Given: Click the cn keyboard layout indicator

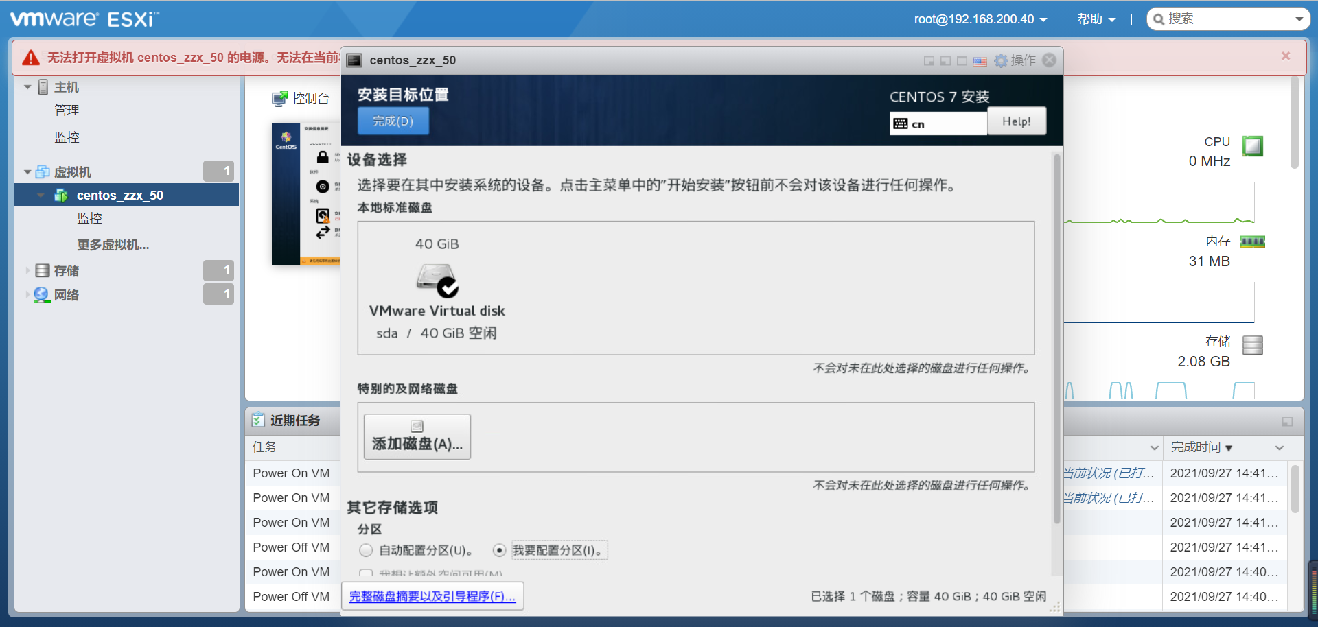Looking at the screenshot, I should point(938,123).
